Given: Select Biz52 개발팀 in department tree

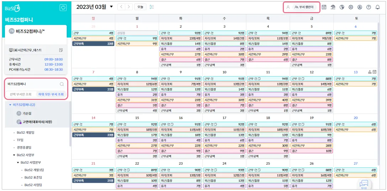Looking at the screenshot, I should [x=25, y=133].
